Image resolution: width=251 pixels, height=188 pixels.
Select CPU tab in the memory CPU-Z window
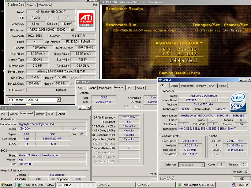[x=81, y=88]
